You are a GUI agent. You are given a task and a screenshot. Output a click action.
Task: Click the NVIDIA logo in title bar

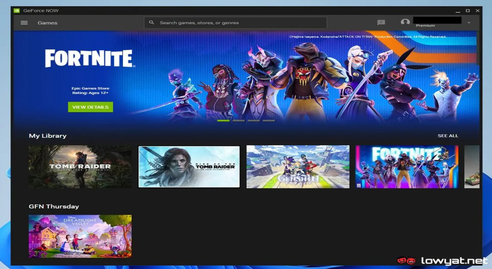point(17,10)
